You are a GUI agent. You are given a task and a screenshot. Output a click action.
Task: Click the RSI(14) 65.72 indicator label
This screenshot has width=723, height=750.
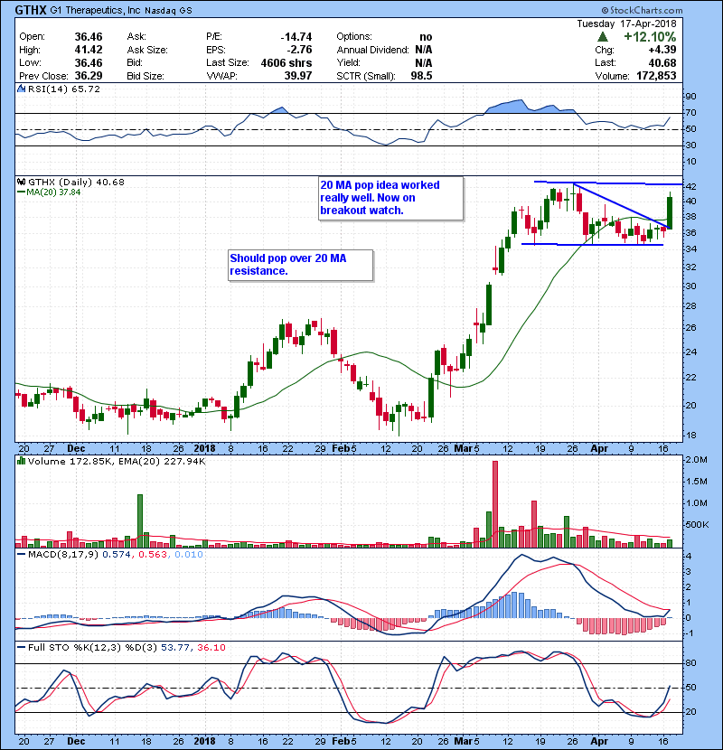63,89
